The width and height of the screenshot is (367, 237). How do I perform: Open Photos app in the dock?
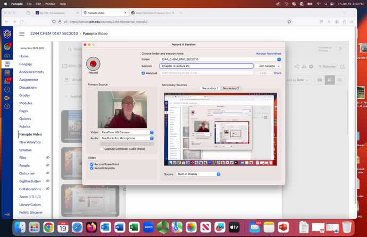[191, 227]
